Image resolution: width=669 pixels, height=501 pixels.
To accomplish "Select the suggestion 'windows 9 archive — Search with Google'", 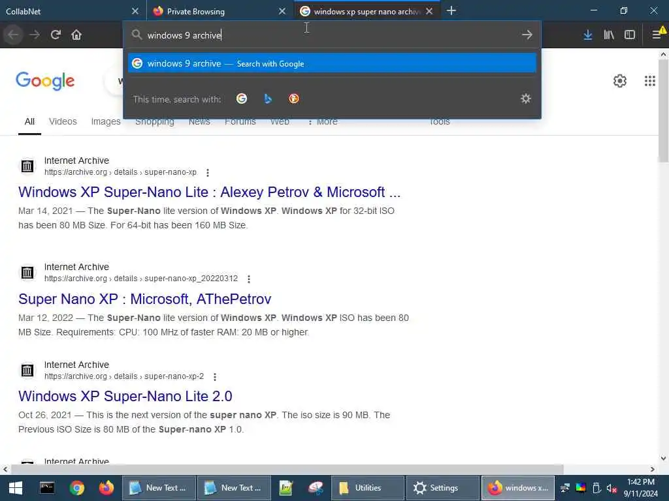I will click(332, 63).
